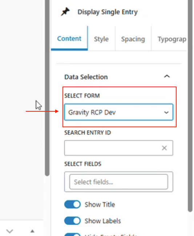Switch to the Content tab

coord(69,39)
